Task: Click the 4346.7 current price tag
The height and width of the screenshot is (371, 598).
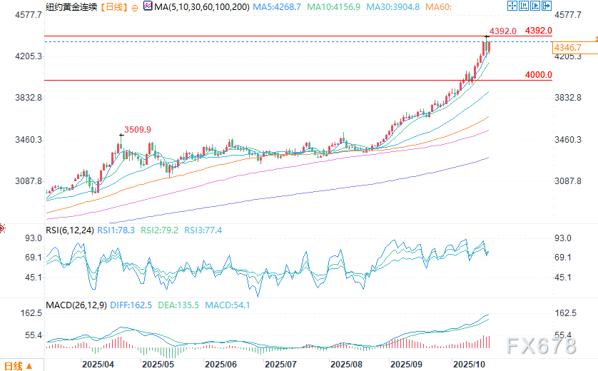Action: [567, 48]
